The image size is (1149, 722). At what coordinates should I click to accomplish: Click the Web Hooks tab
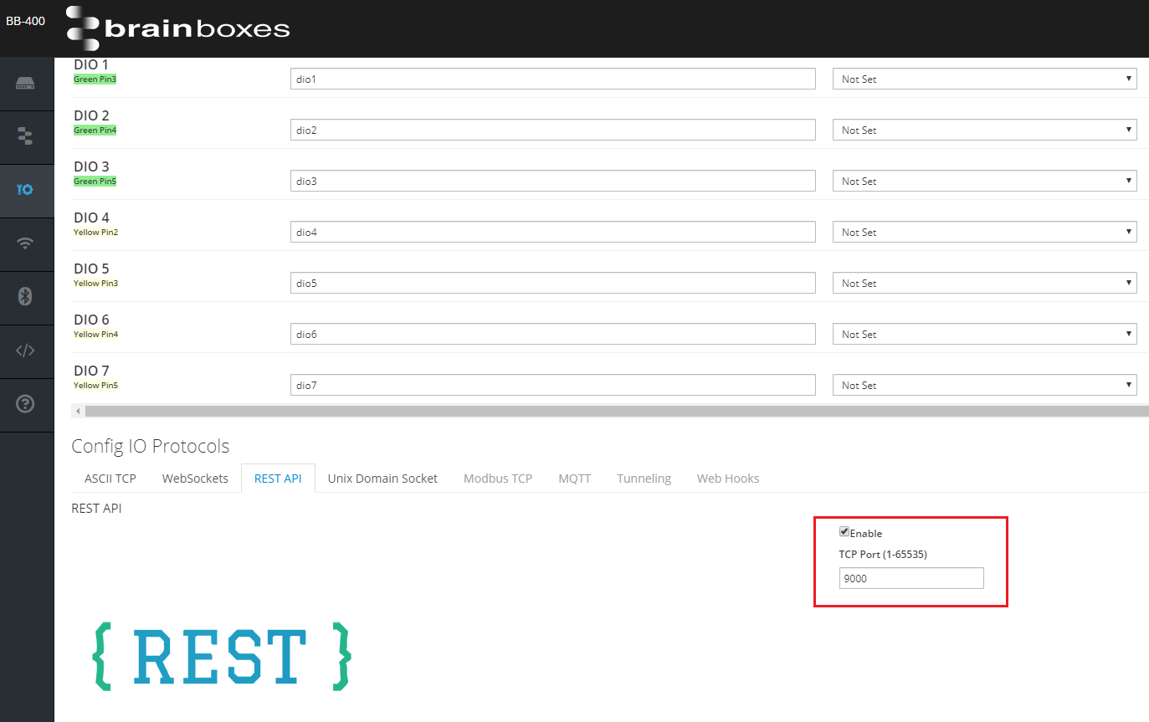click(728, 479)
